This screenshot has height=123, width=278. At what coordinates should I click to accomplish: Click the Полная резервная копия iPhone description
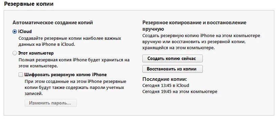pyautogui.click(x=74, y=63)
